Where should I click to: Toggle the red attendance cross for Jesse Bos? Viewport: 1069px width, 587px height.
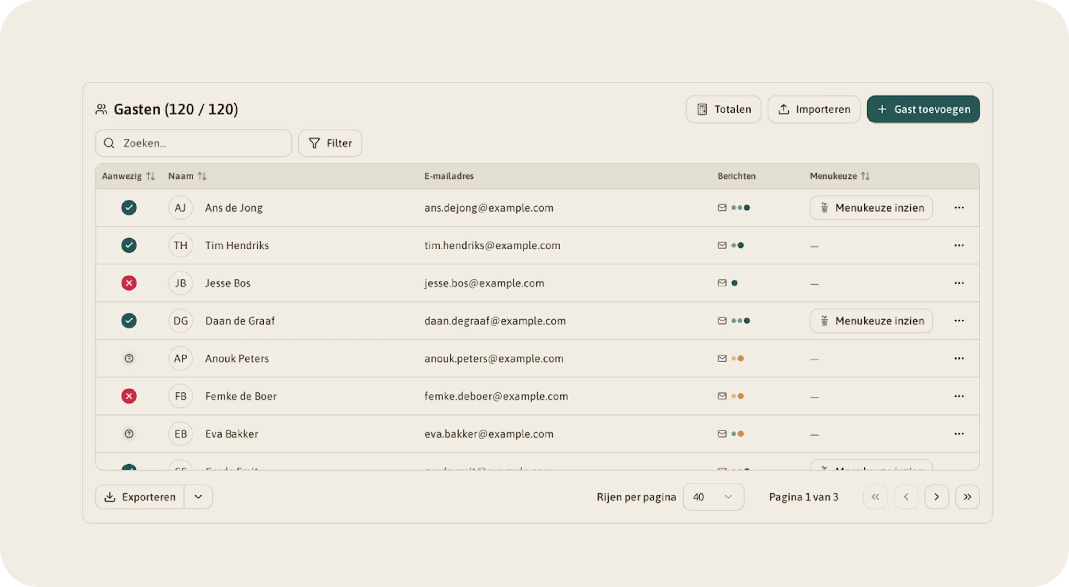point(129,283)
